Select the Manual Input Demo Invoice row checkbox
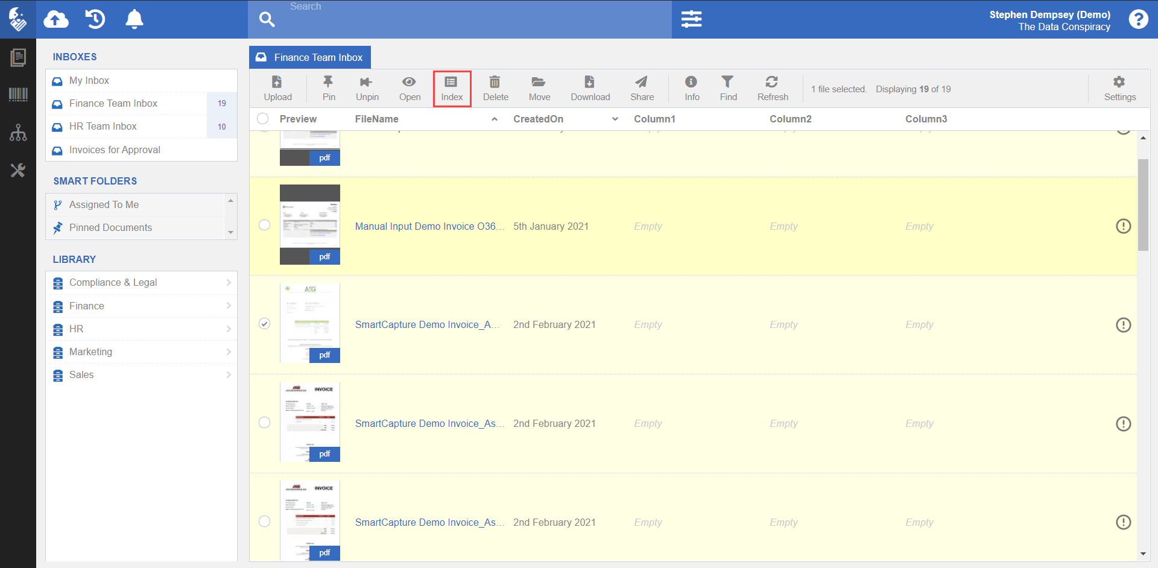 264,225
